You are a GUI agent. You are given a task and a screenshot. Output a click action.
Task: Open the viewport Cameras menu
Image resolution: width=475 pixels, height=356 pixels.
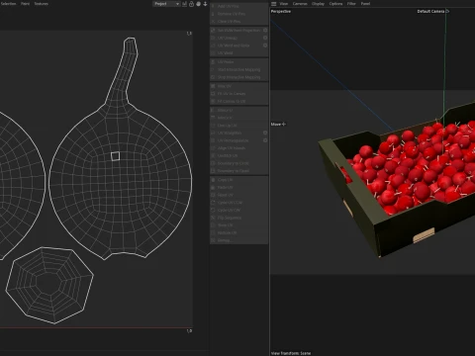coord(300,4)
